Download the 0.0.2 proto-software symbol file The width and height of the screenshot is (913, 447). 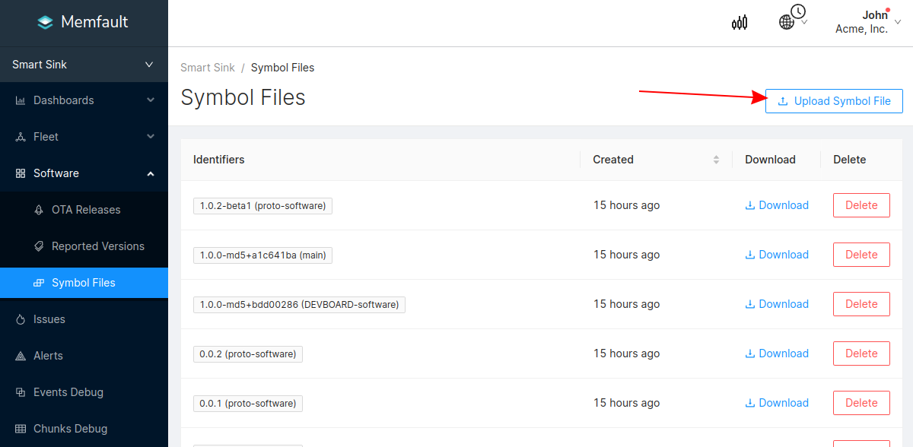coord(777,353)
